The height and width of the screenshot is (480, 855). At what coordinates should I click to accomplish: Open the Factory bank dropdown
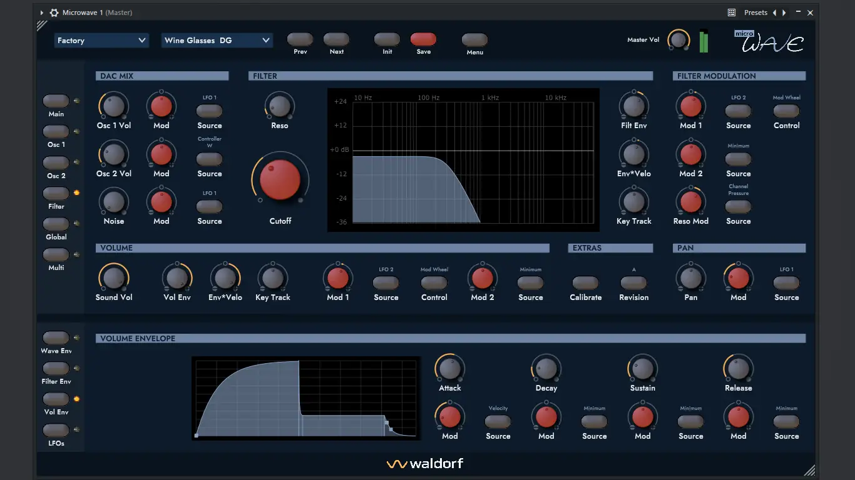point(101,41)
